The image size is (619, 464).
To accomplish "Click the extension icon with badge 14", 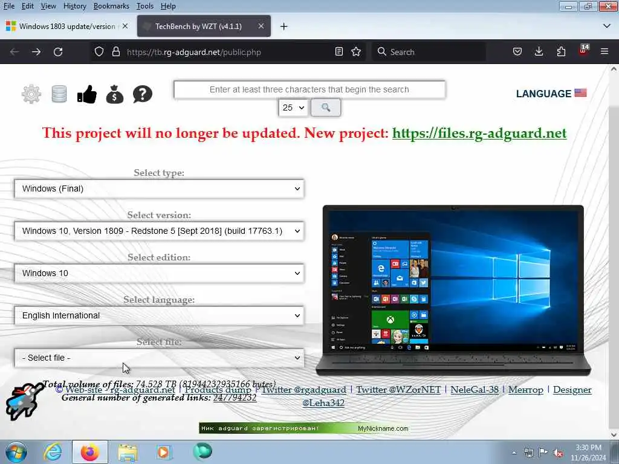I will (583, 51).
